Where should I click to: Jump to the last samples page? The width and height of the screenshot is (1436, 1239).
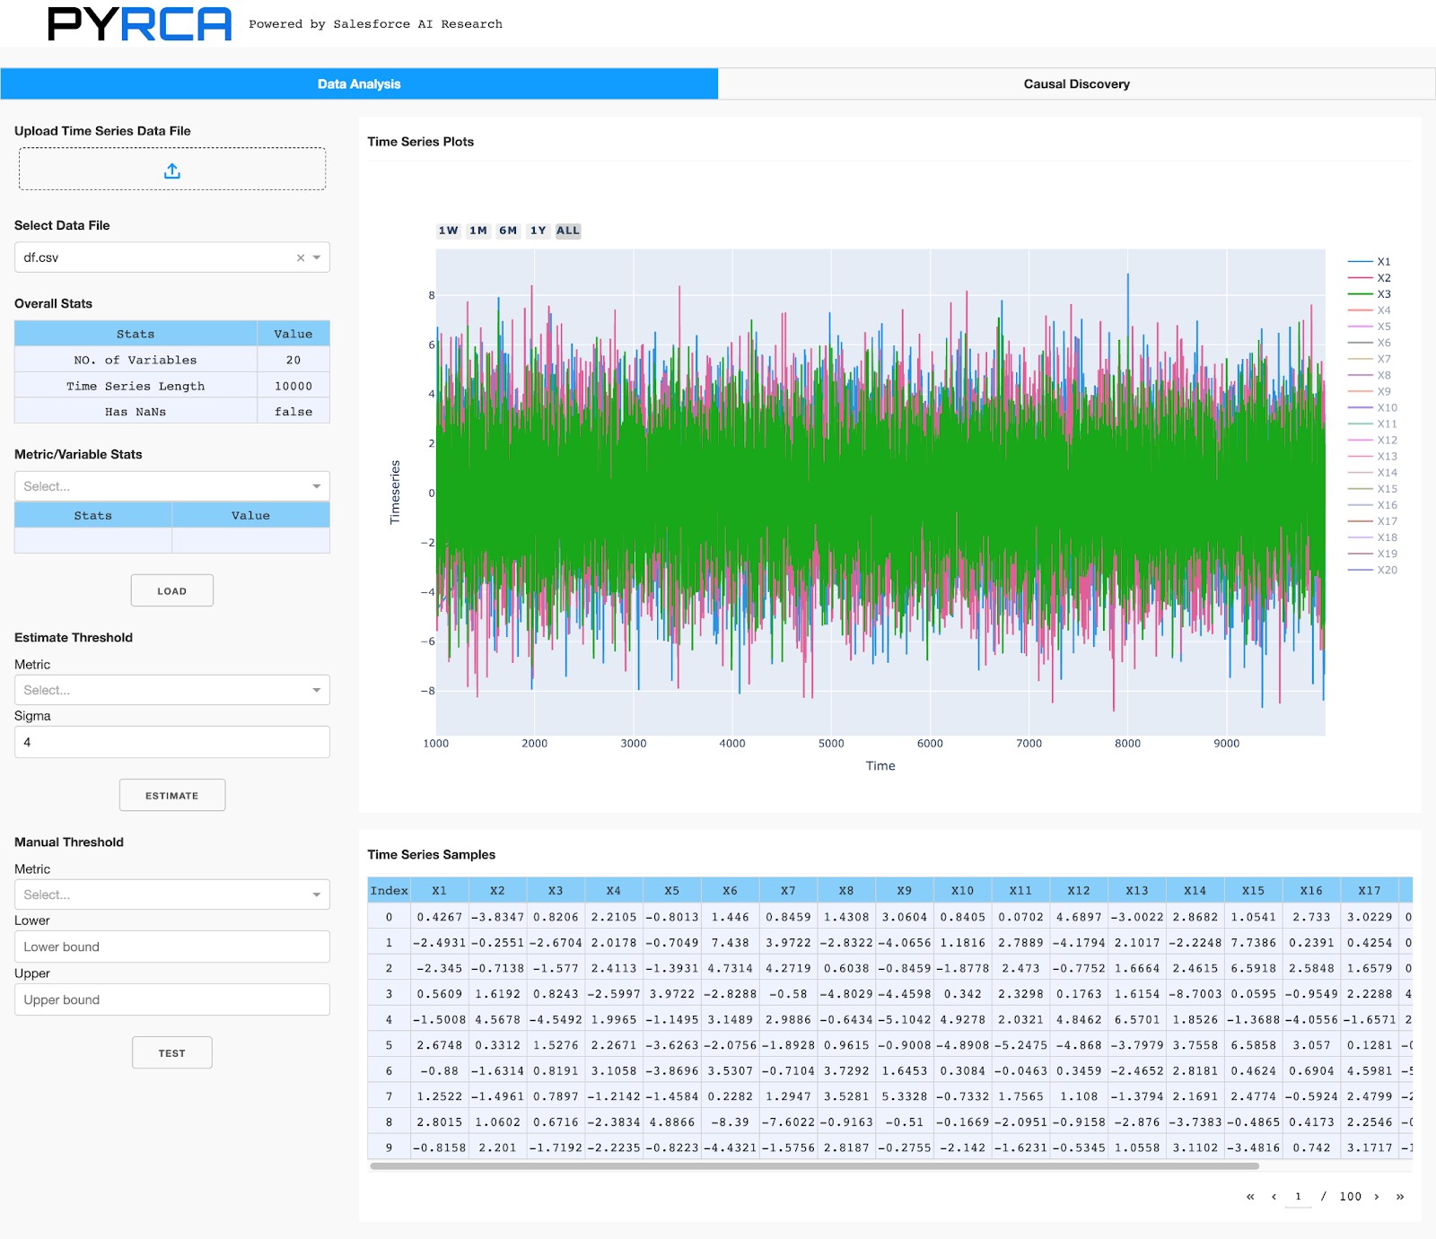pos(1399,1196)
